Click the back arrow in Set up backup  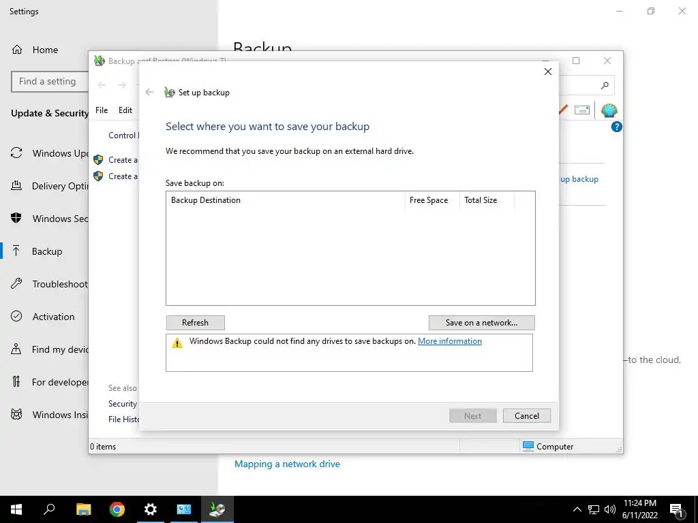[149, 92]
